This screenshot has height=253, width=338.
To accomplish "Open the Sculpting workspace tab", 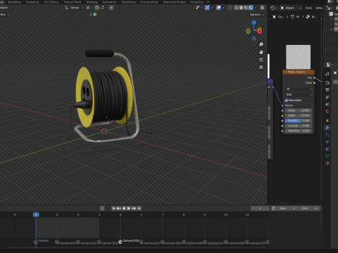I will pos(32,2).
